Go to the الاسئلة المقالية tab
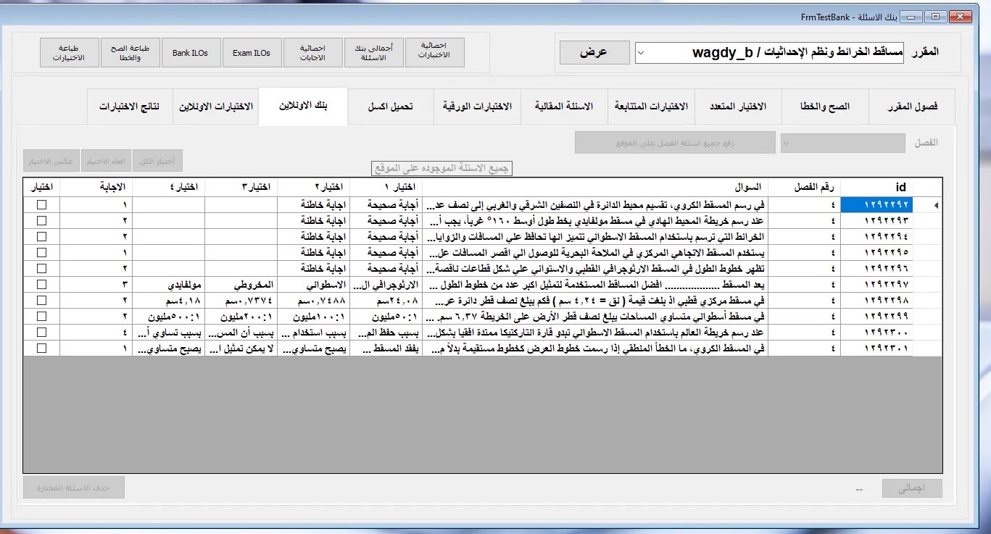 coord(564,107)
